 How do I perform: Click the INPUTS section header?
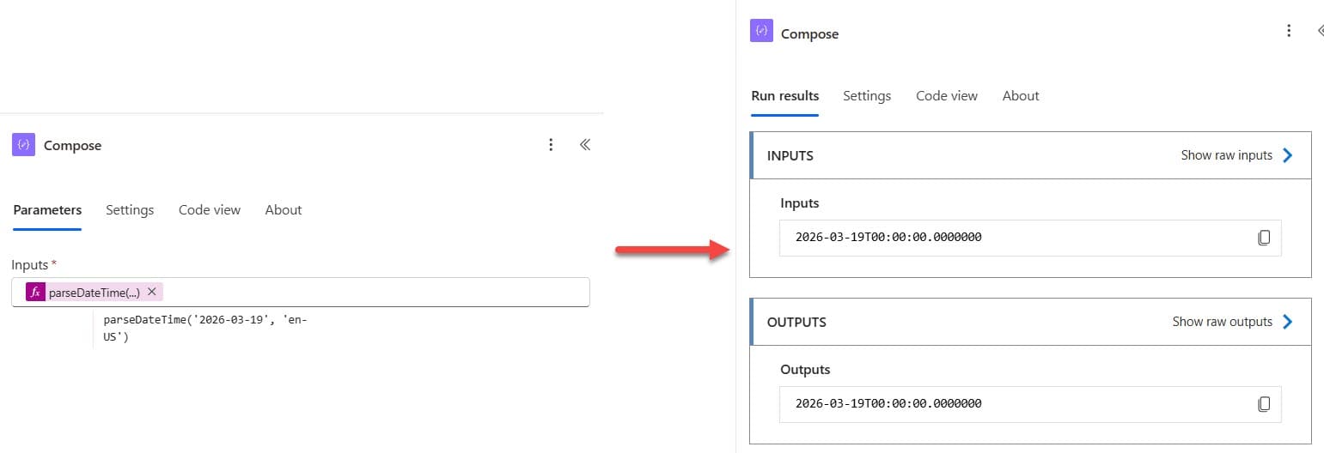click(x=1031, y=155)
